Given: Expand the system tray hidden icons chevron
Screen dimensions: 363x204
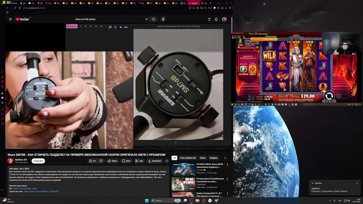Looking at the screenshot, I should click(330, 201).
